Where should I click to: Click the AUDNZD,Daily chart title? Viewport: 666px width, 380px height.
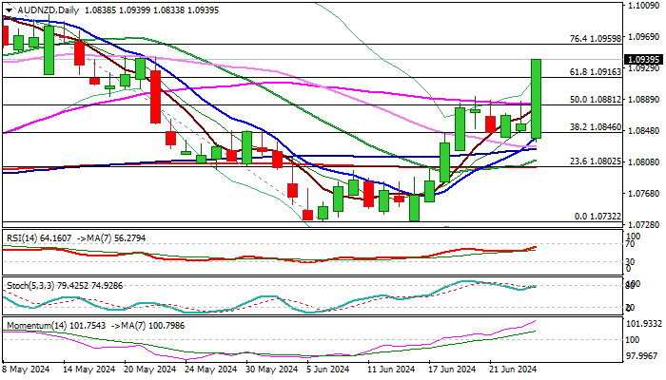48,10
